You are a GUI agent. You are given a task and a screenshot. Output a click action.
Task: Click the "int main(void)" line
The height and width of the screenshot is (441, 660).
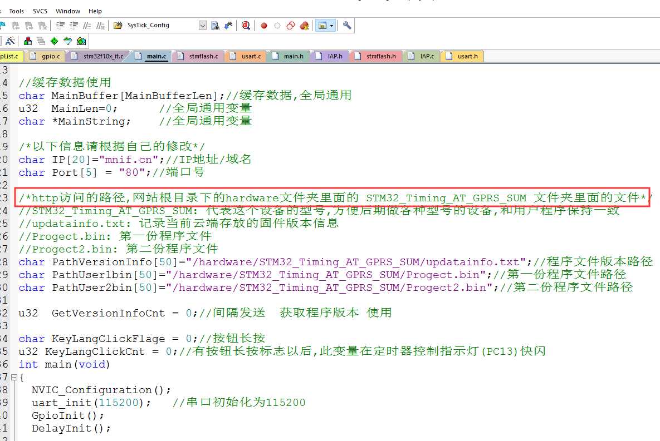click(x=65, y=364)
